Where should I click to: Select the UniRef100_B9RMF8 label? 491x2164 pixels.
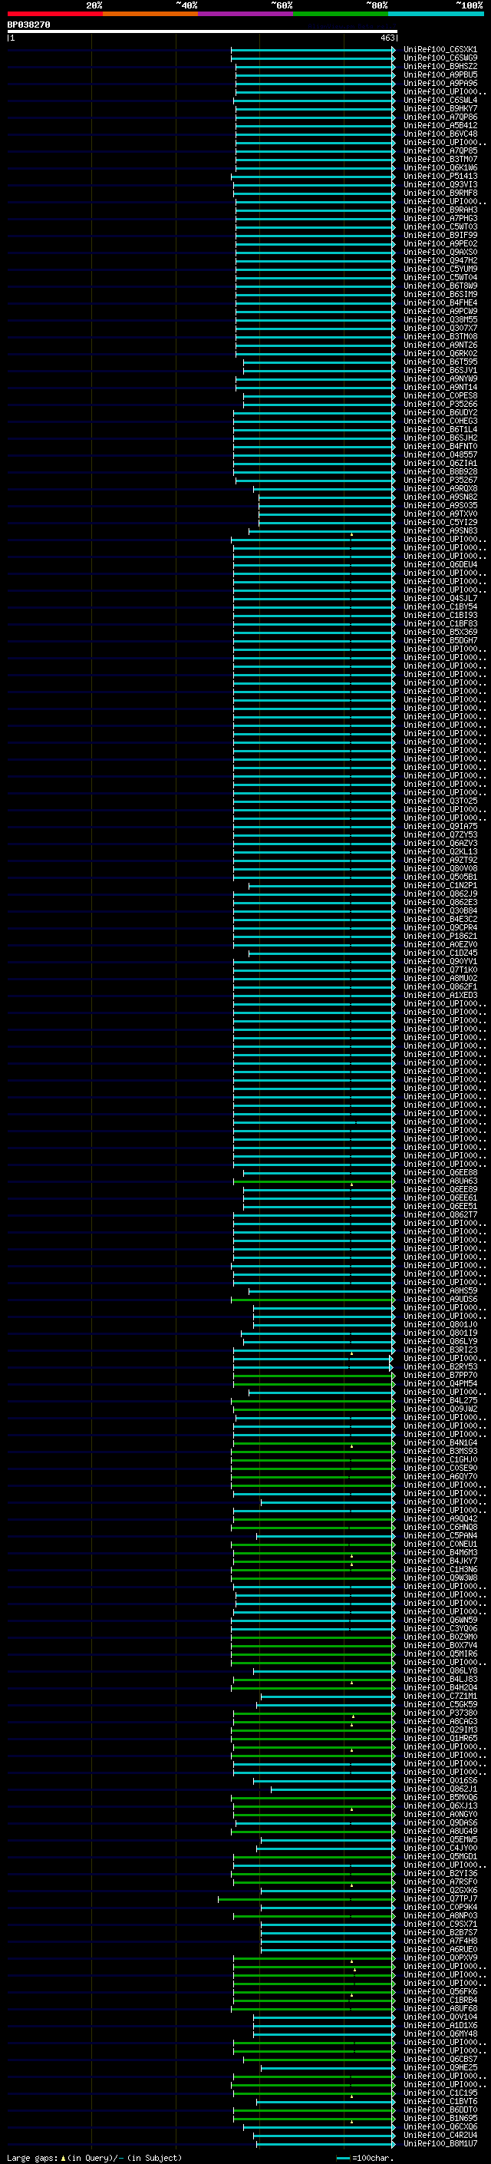[440, 193]
